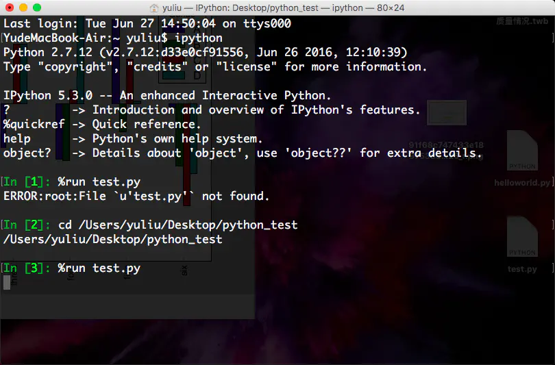Click the '%quickref' help entry

[30, 125]
